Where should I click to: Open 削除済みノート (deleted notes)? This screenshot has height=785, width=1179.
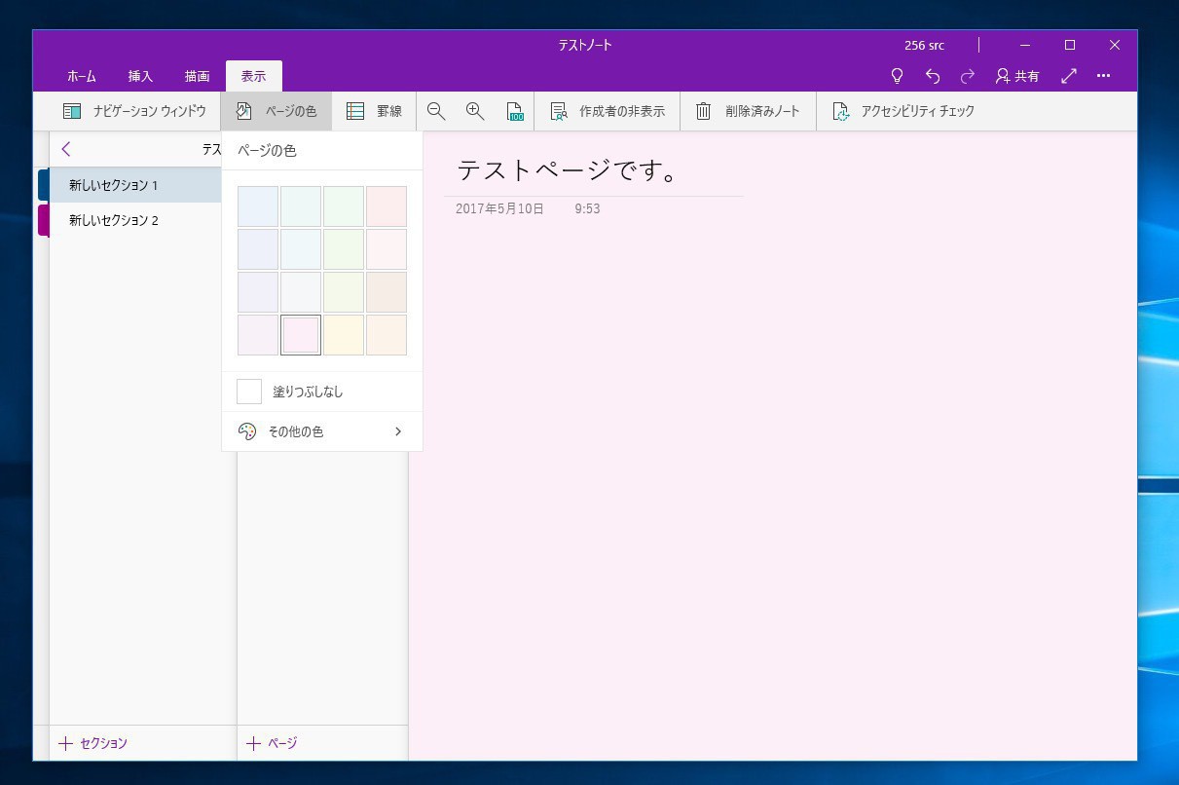pos(748,111)
